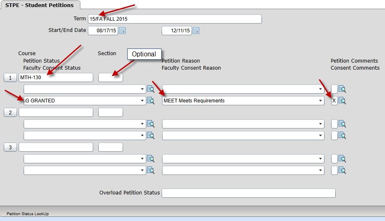The height and width of the screenshot is (221, 385).
Task: Click the Overload Petition Status field
Action: pyautogui.click(x=249, y=193)
